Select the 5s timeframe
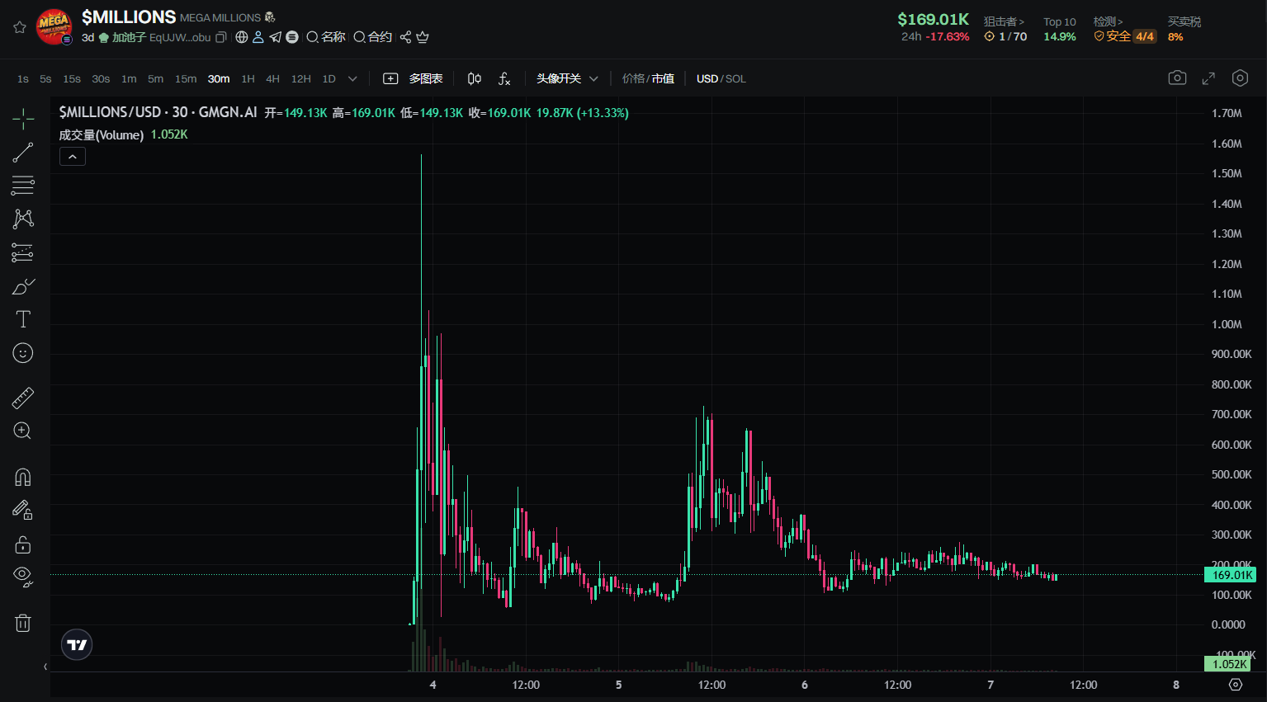Viewport: 1267px width, 702px height. pos(45,79)
